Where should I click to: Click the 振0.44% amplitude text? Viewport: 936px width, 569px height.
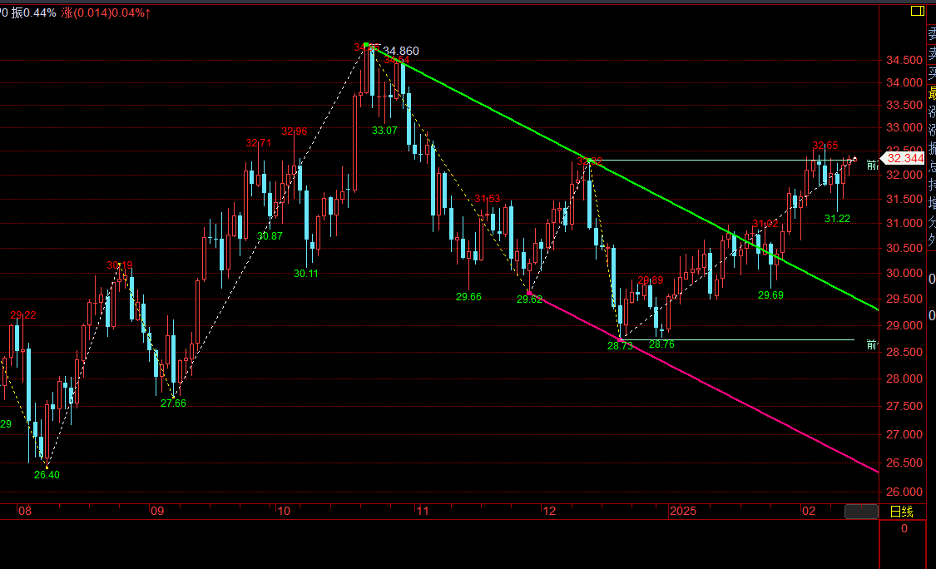[34, 12]
